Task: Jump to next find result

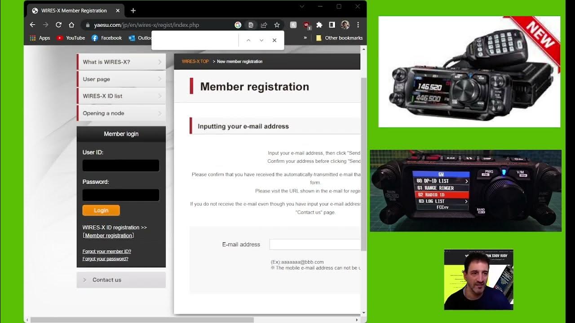Action: pyautogui.click(x=261, y=40)
